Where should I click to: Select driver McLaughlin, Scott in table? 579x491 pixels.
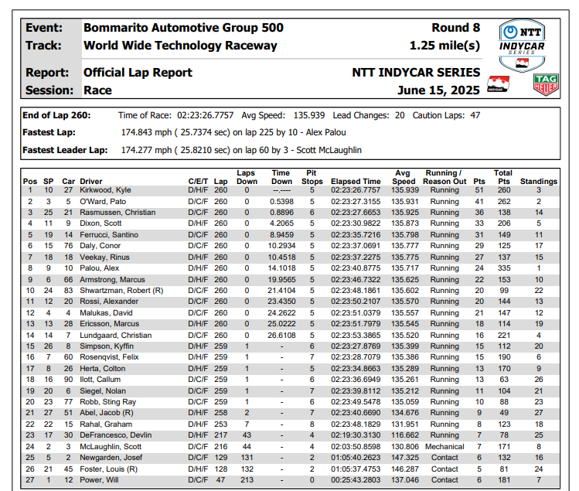tap(111, 447)
